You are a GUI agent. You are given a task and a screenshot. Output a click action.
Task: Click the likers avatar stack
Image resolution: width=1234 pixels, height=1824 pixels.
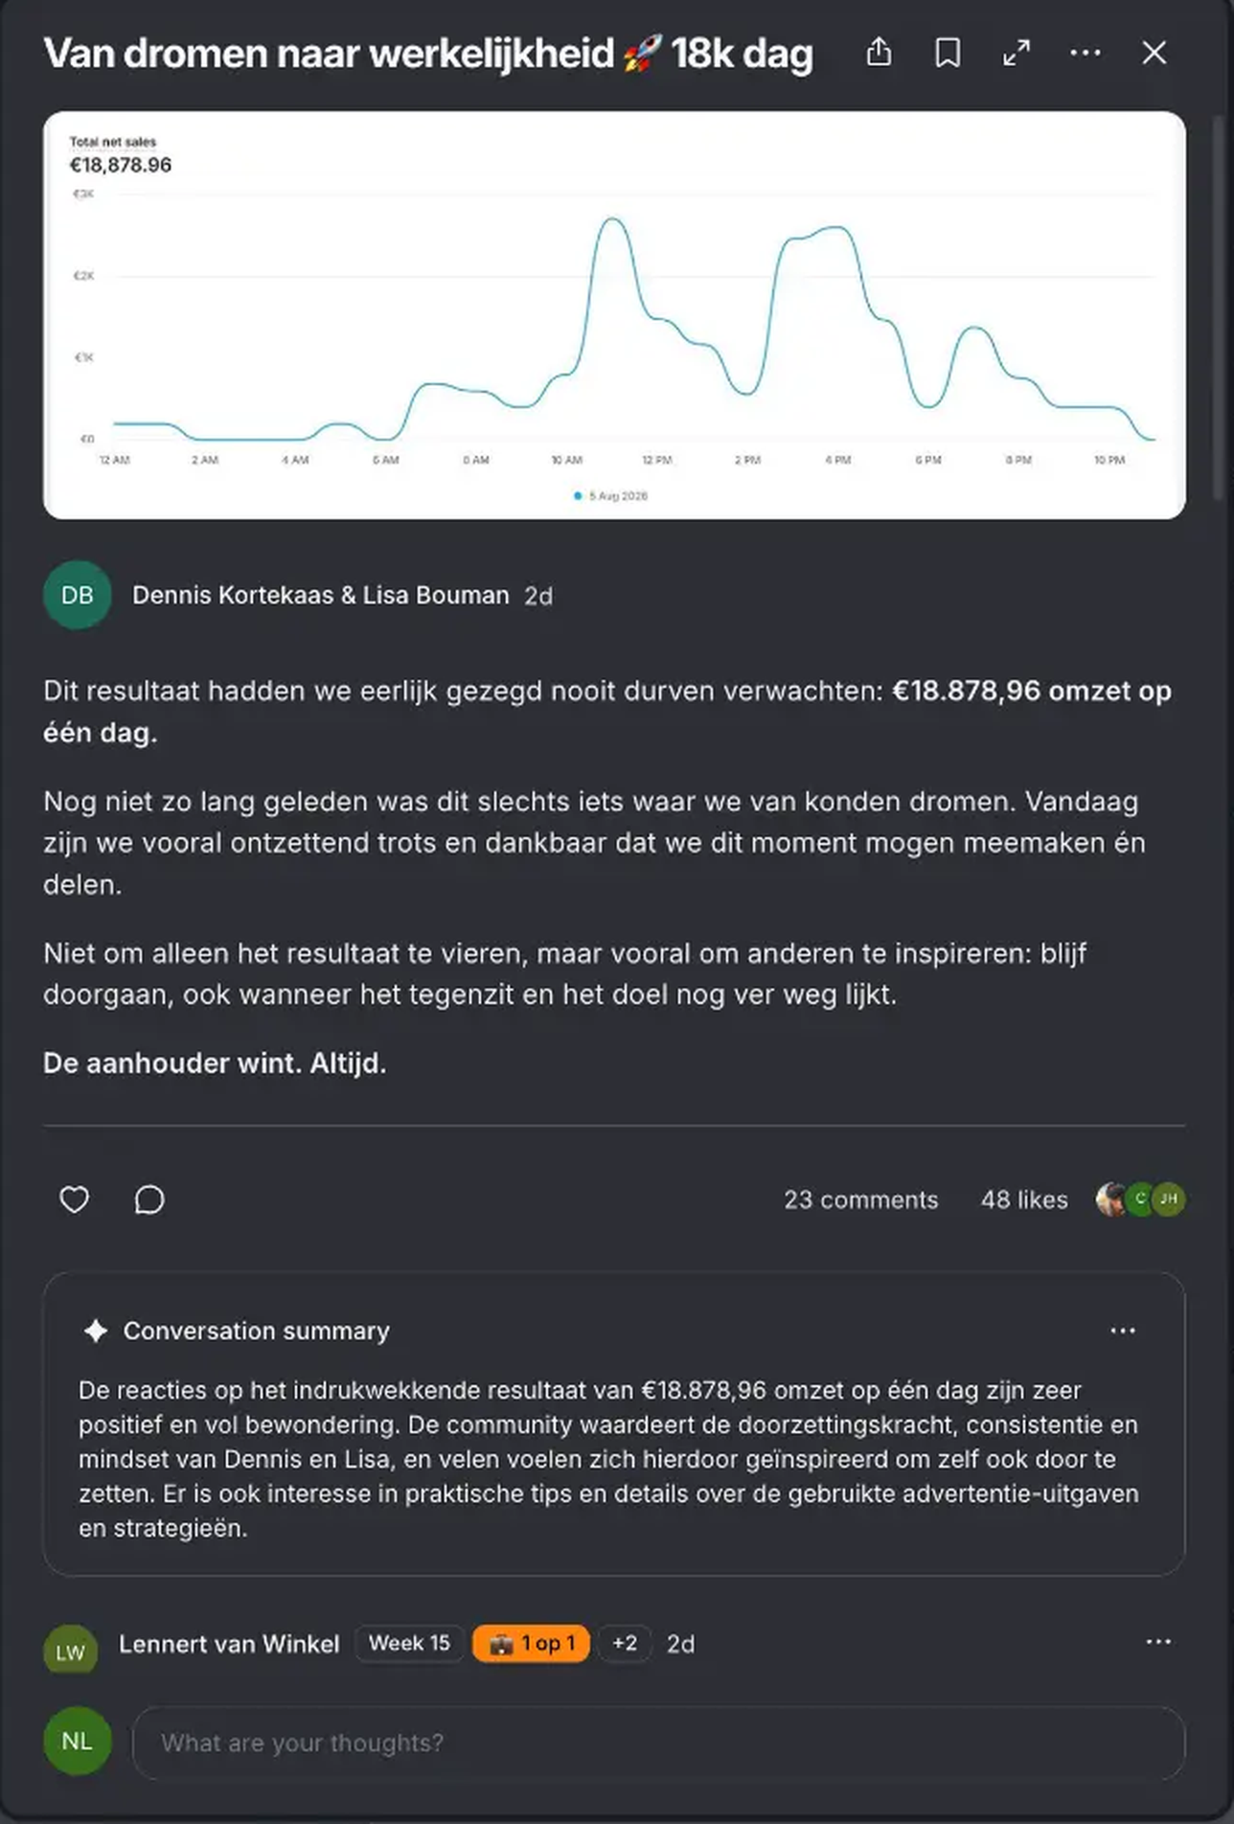click(x=1140, y=1199)
